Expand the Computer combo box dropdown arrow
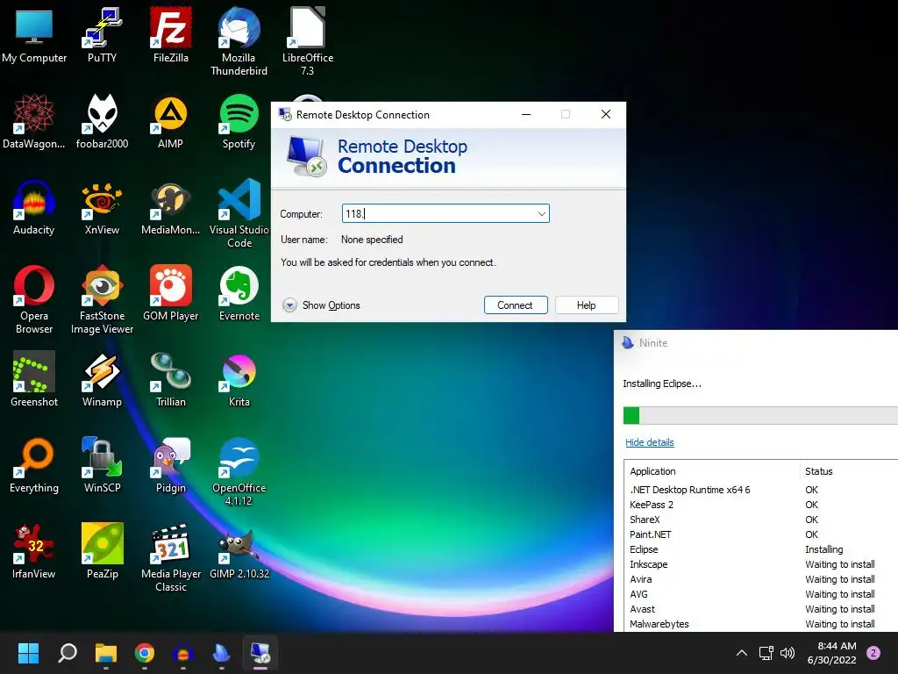The image size is (898, 674). point(541,214)
